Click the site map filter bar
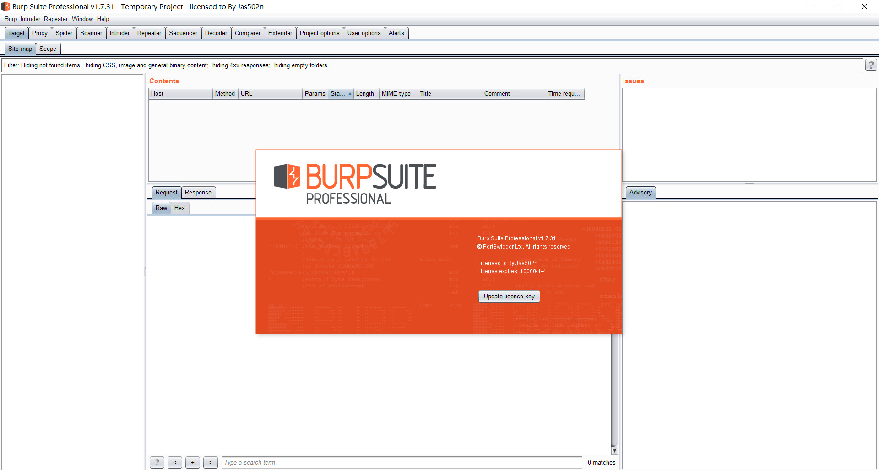Viewport: 879px width, 470px height. 432,65
